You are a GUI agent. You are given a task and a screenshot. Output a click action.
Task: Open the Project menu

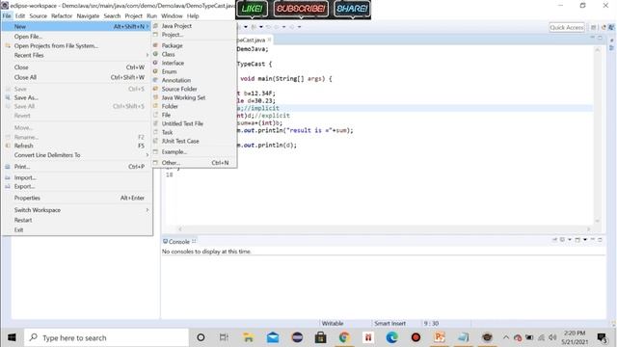coord(133,15)
